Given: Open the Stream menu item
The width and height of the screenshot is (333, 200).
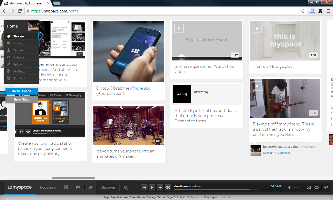Looking at the screenshot, I should [22, 36].
